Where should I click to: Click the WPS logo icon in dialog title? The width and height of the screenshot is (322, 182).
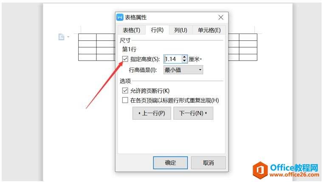click(x=120, y=17)
